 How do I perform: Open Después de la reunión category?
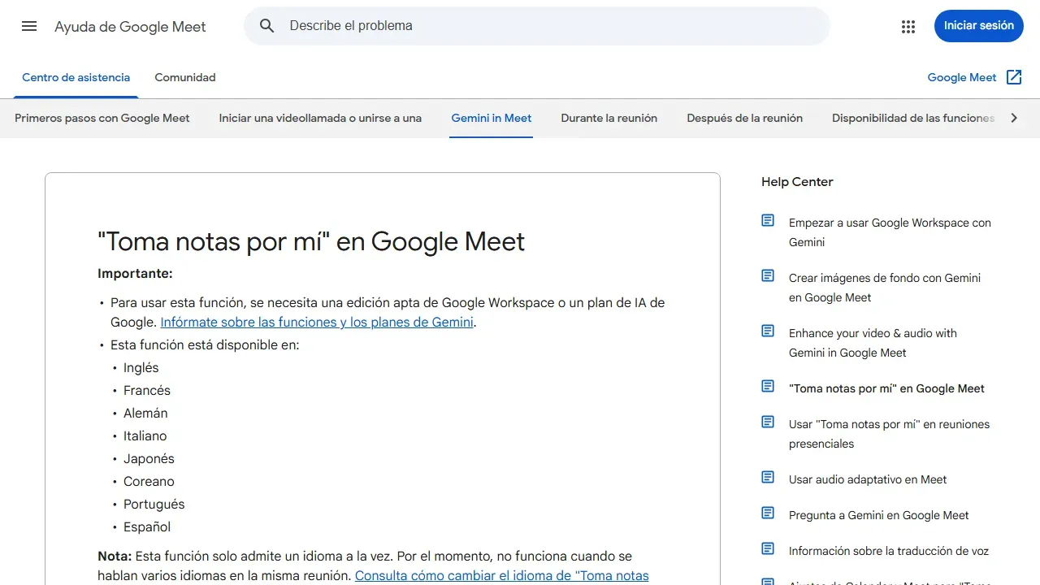pos(744,118)
